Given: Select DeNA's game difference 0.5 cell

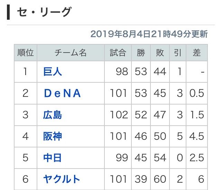Looking at the screenshot, I should click(x=196, y=93).
